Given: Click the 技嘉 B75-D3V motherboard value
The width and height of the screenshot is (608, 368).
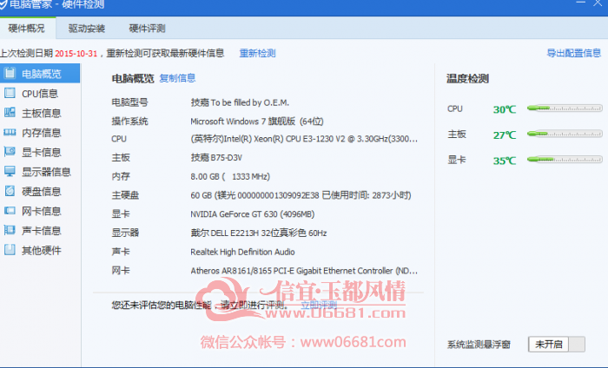Looking at the screenshot, I should point(216,158).
